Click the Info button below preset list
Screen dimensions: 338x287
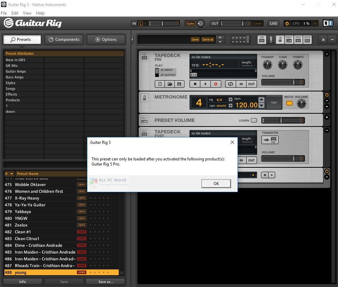(x=22, y=282)
